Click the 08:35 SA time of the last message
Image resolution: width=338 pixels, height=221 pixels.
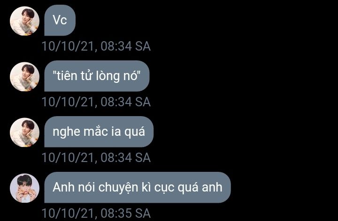pos(125,213)
